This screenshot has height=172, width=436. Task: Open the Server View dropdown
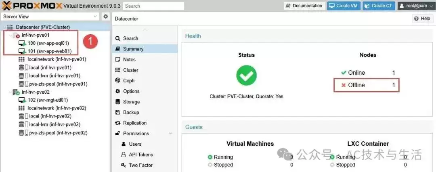(50, 17)
